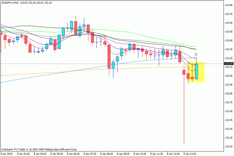This screenshot has height=156, width=234.
Task: Click the 132.45 price axis label
Action: point(229,129)
